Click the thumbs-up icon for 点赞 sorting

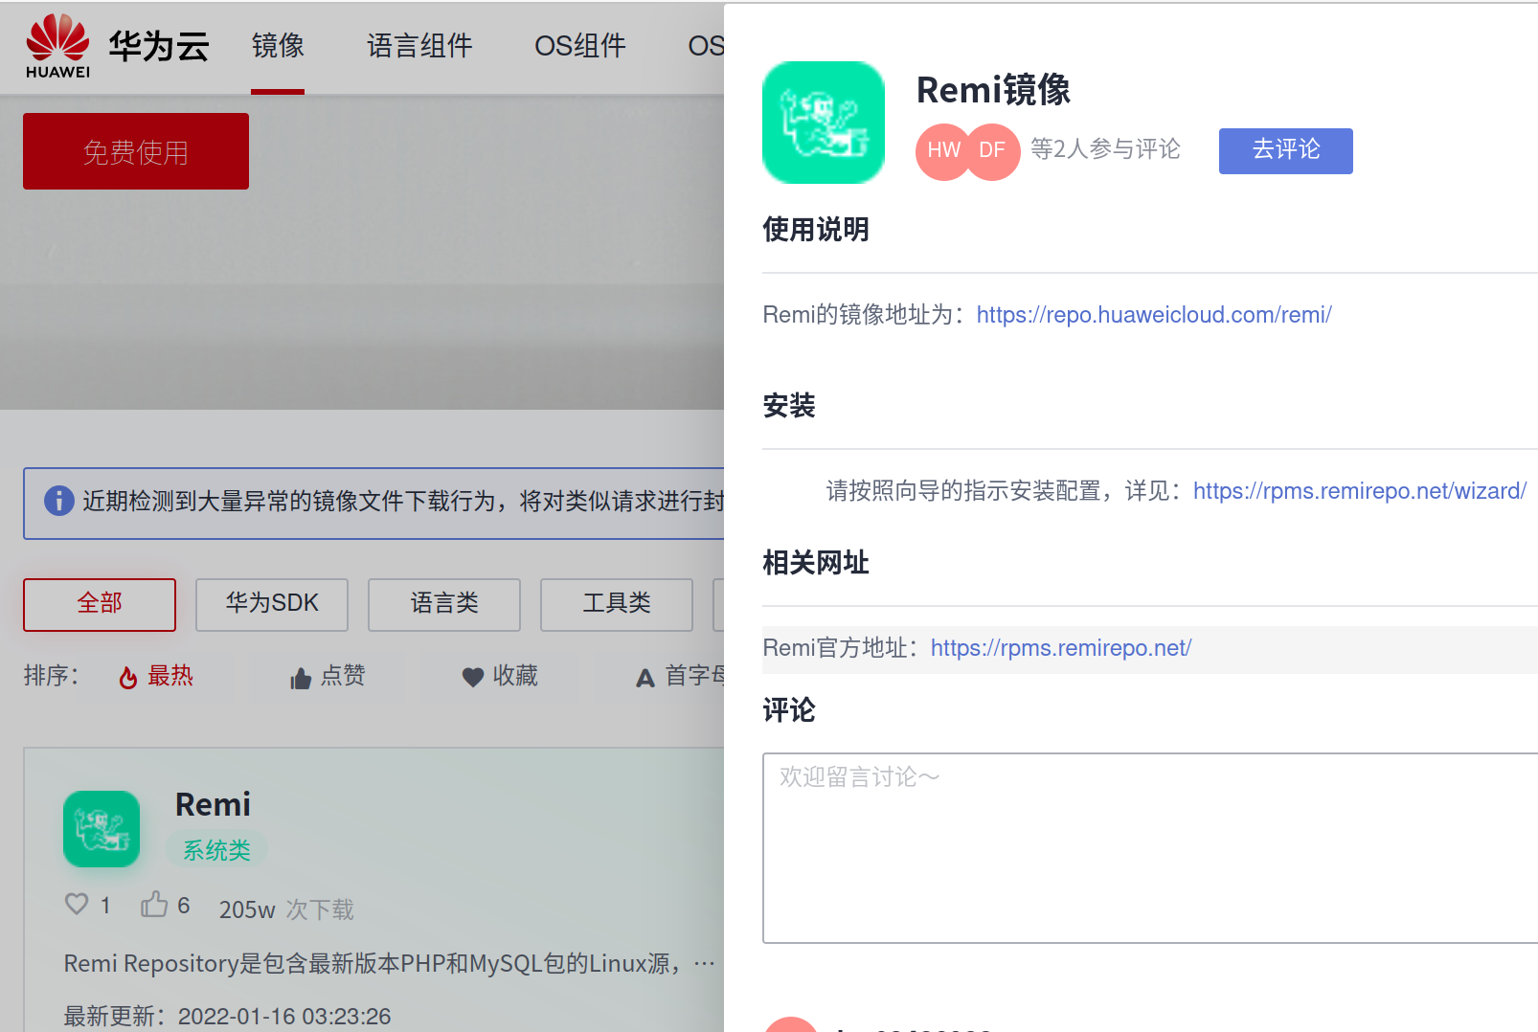tap(301, 678)
